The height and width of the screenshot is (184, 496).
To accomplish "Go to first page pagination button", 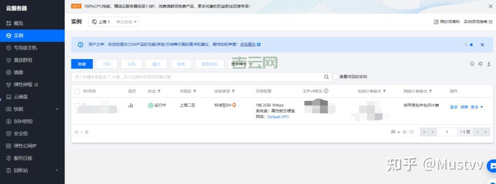I will [x=424, y=132].
